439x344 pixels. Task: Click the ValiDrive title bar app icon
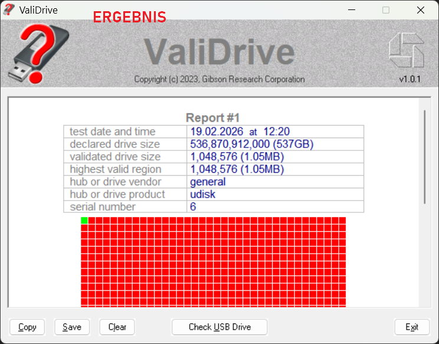pyautogui.click(x=9, y=10)
